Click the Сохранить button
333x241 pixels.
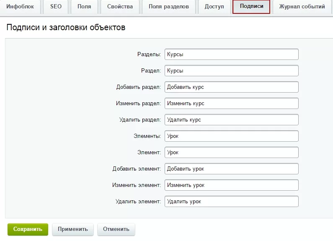click(28, 229)
